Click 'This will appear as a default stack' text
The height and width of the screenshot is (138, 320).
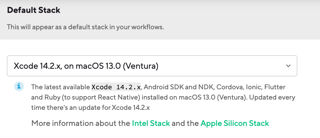86,27
